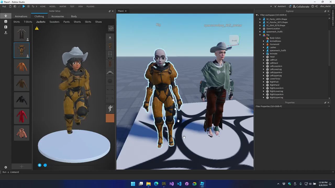335x188 pixels.
Task: Open the HOME ribbon tab
Action: tap(43, 6)
